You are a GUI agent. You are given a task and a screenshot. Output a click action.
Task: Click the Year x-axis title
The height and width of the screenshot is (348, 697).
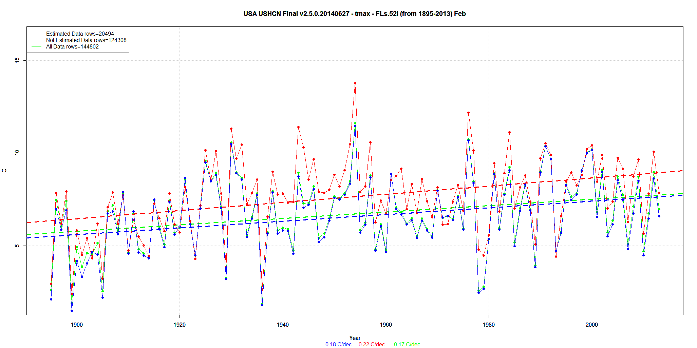coord(355,338)
